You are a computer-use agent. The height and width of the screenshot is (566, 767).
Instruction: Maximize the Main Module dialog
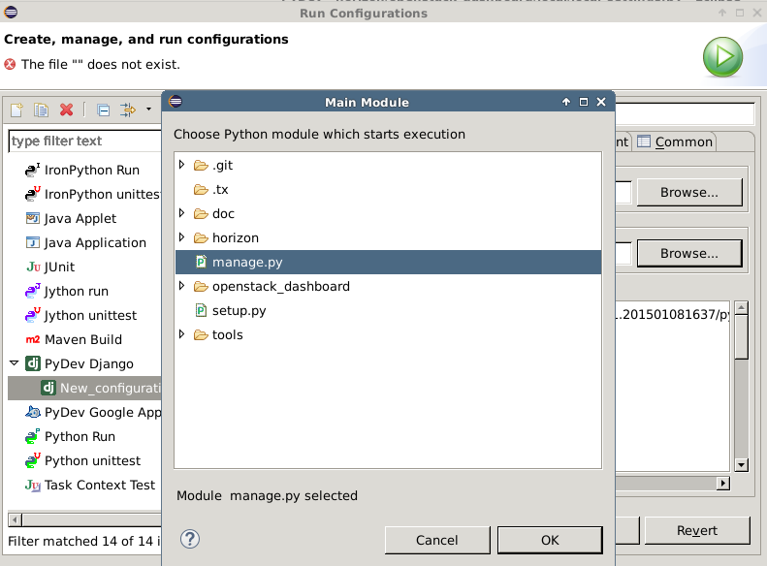[584, 102]
